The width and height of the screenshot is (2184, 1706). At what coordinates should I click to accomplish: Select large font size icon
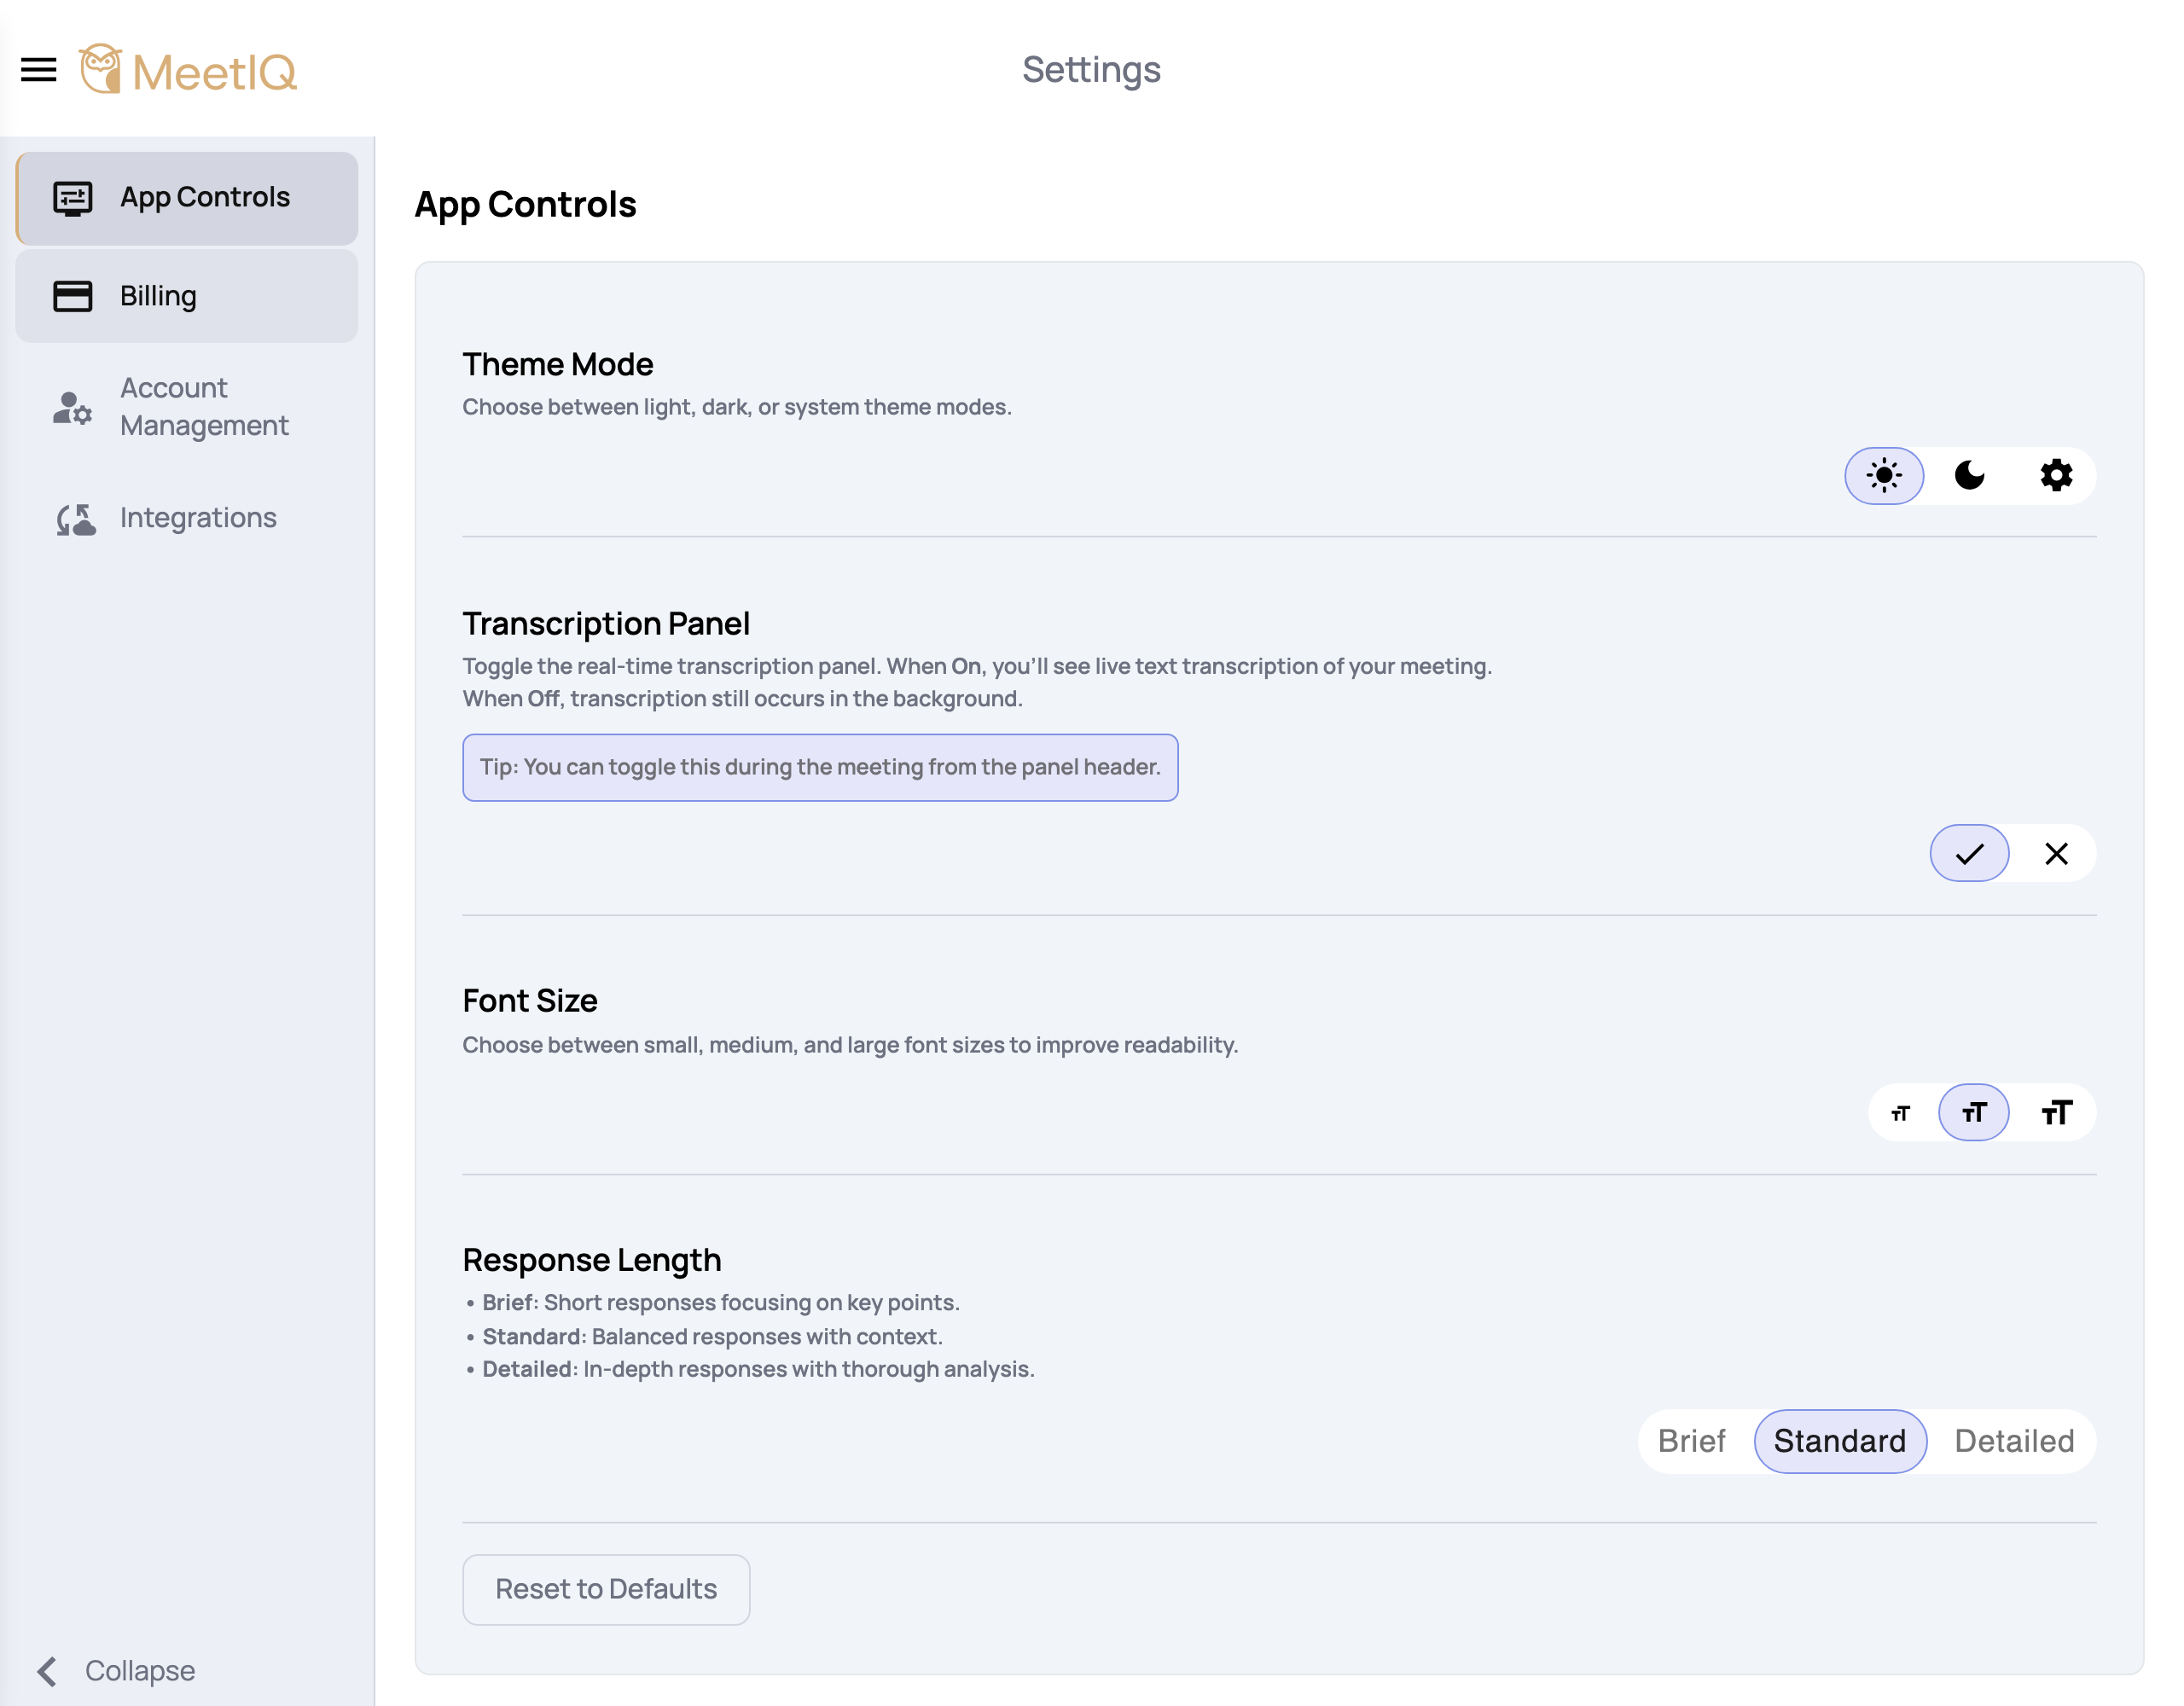pos(2056,1113)
